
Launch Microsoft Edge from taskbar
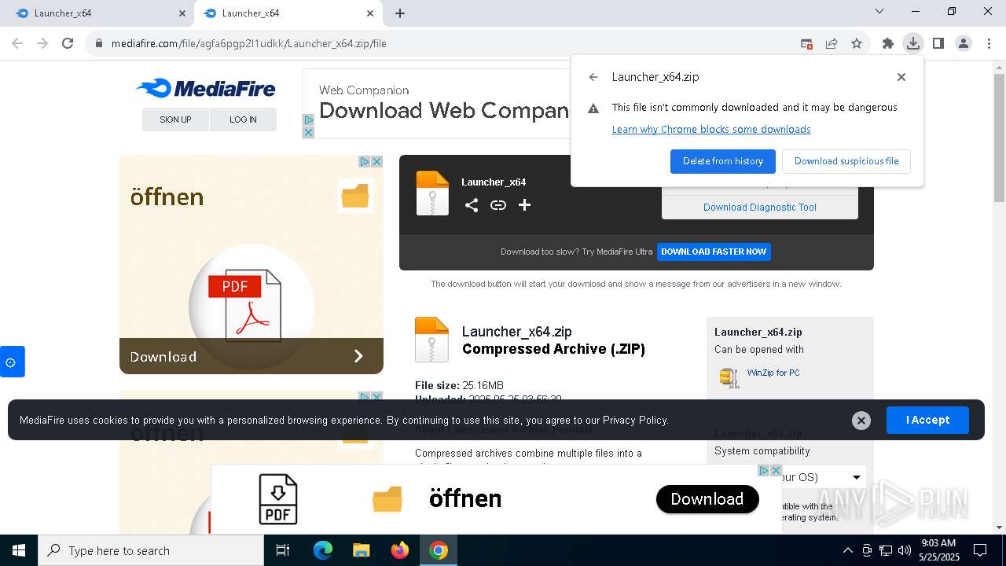(x=323, y=550)
